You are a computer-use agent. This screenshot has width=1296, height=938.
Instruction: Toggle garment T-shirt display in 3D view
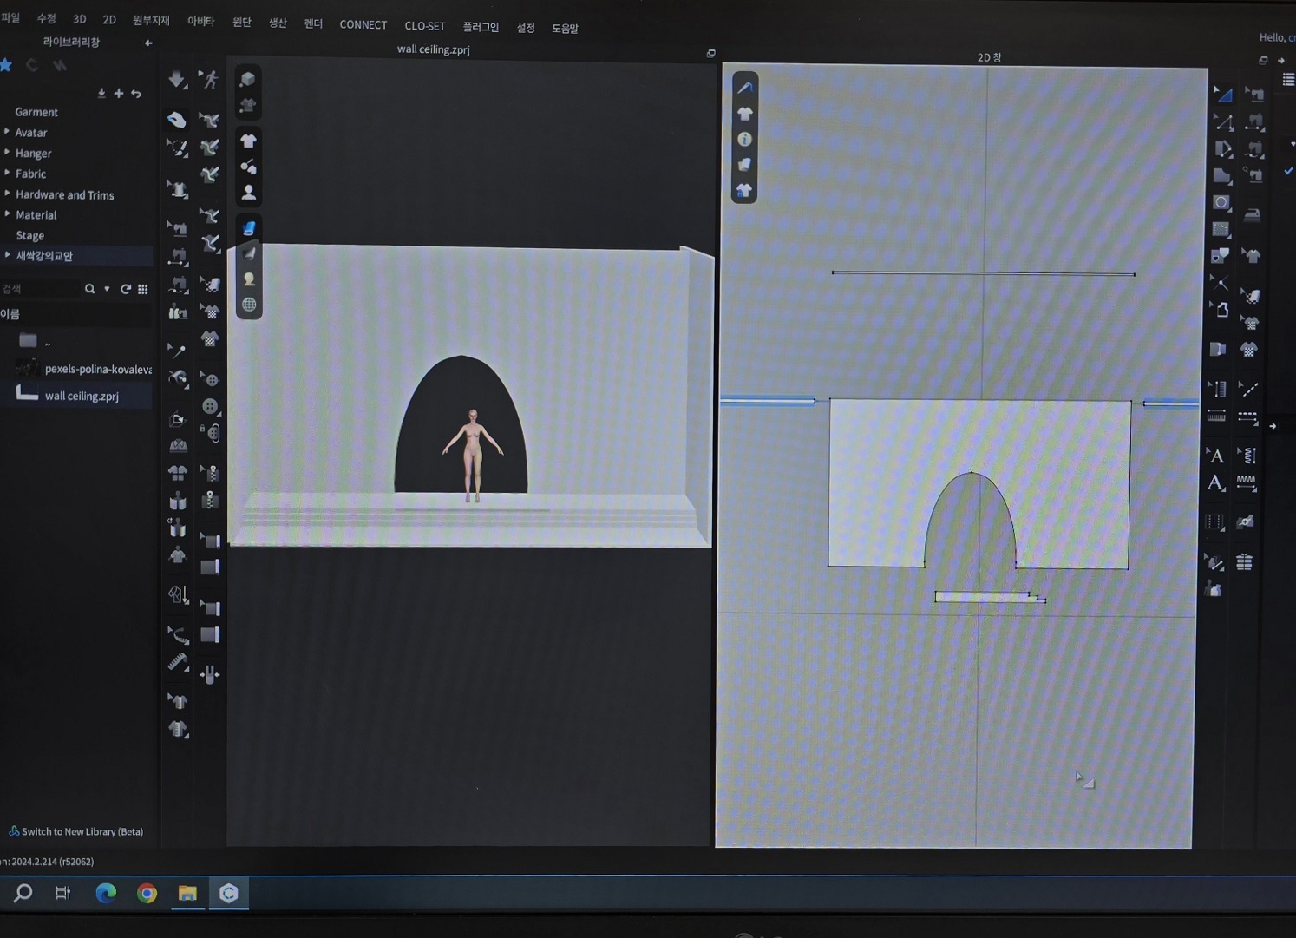pyautogui.click(x=249, y=141)
